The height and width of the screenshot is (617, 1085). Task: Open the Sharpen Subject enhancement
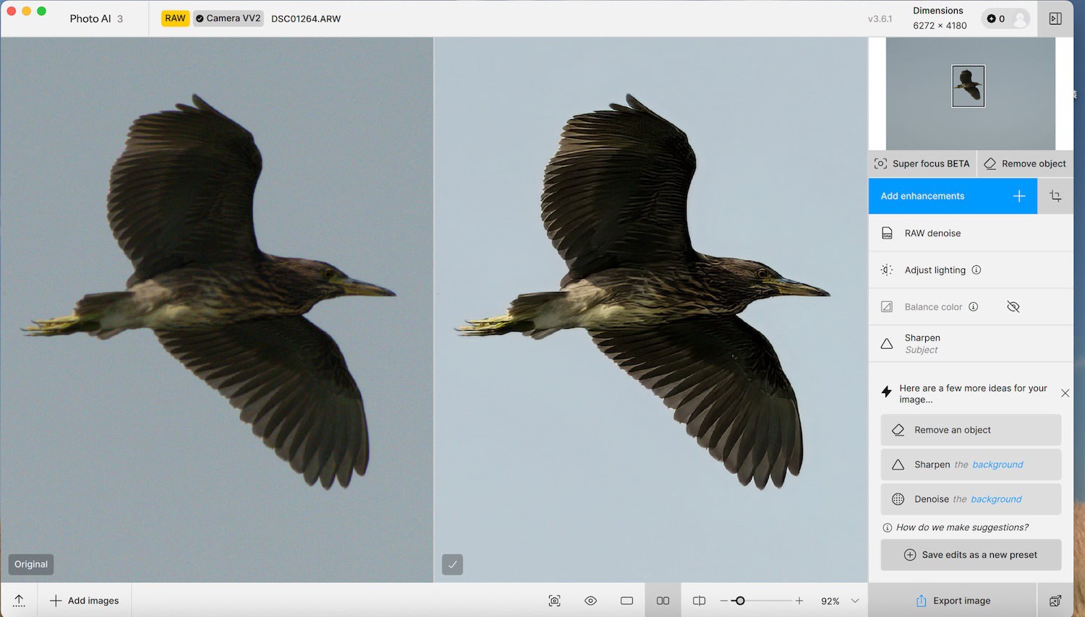[x=971, y=343]
